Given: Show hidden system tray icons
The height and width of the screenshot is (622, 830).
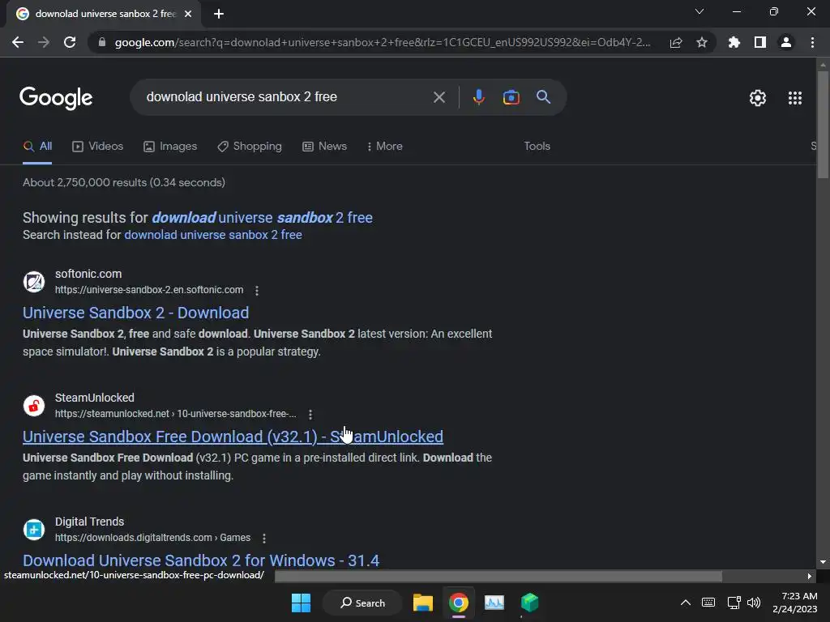Looking at the screenshot, I should pos(685,603).
